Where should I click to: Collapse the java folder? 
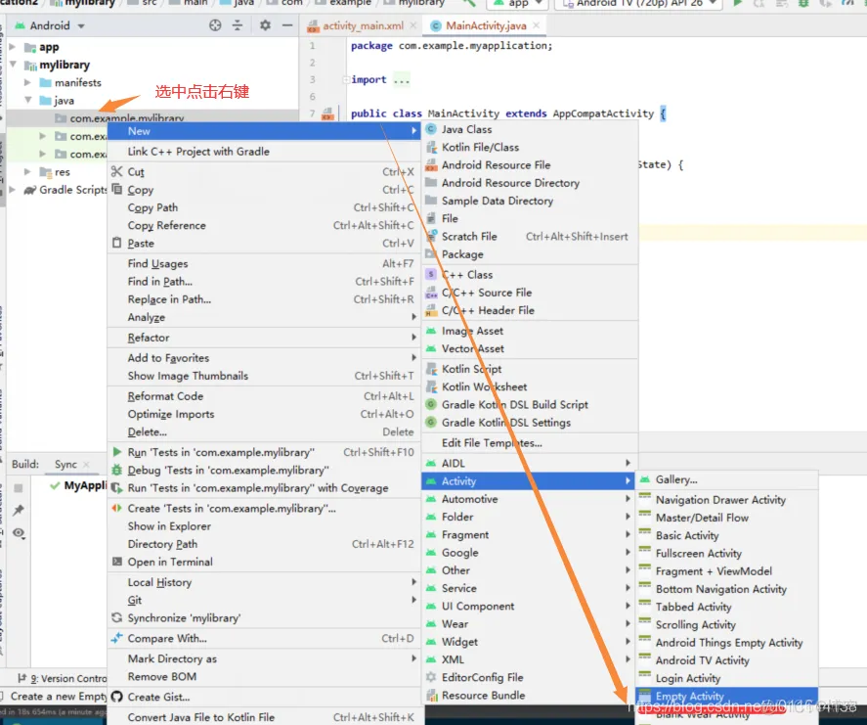[27, 100]
